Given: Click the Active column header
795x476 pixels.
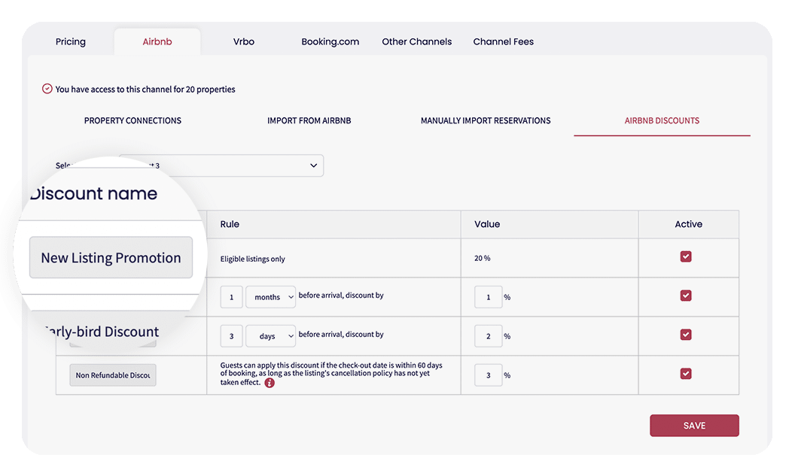Looking at the screenshot, I should (x=689, y=224).
